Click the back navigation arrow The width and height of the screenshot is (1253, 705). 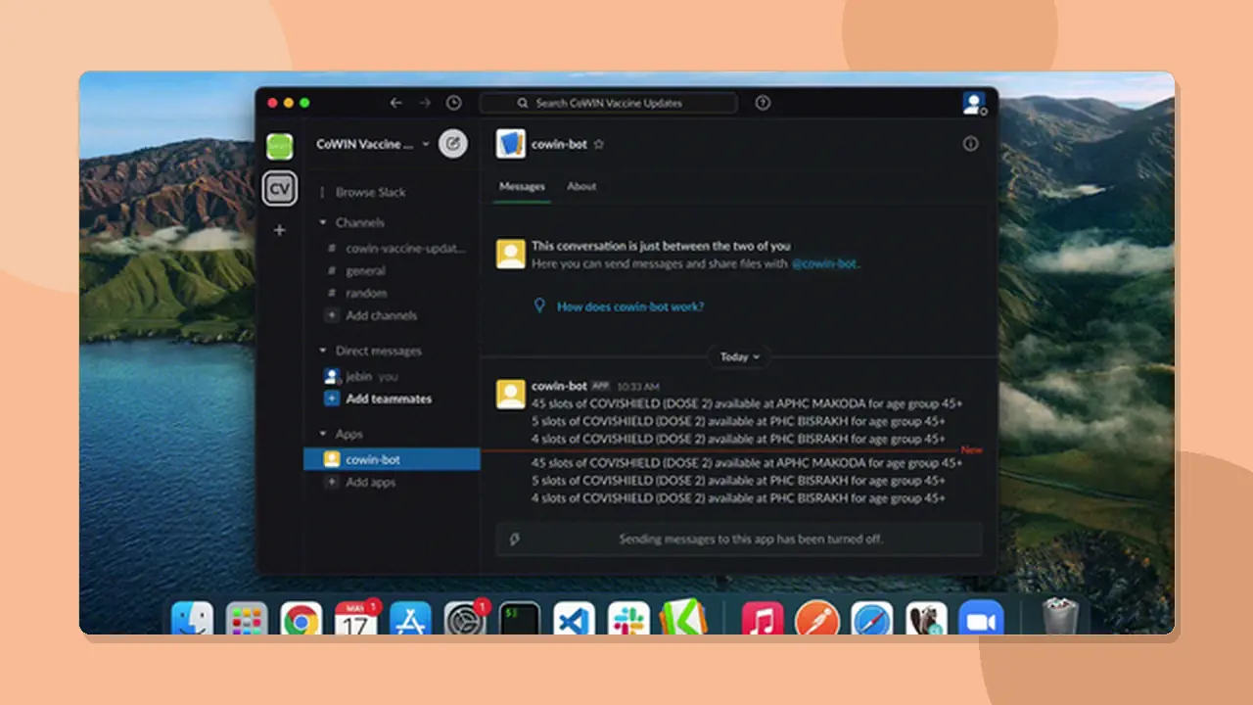point(395,103)
